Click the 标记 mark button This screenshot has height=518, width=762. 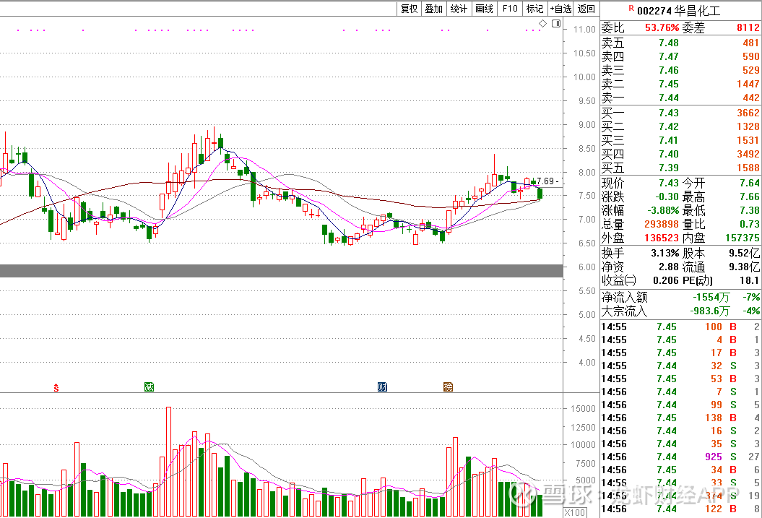point(534,9)
